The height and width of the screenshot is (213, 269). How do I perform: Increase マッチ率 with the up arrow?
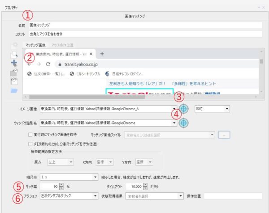tap(61, 185)
